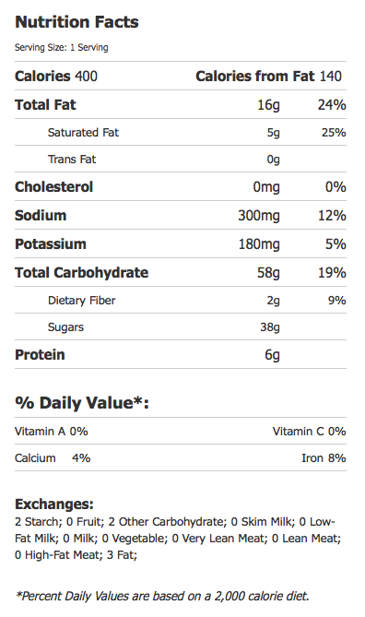The width and height of the screenshot is (365, 617).
Task: Click the Dietary Fiber 9% value
Action: coord(337,301)
